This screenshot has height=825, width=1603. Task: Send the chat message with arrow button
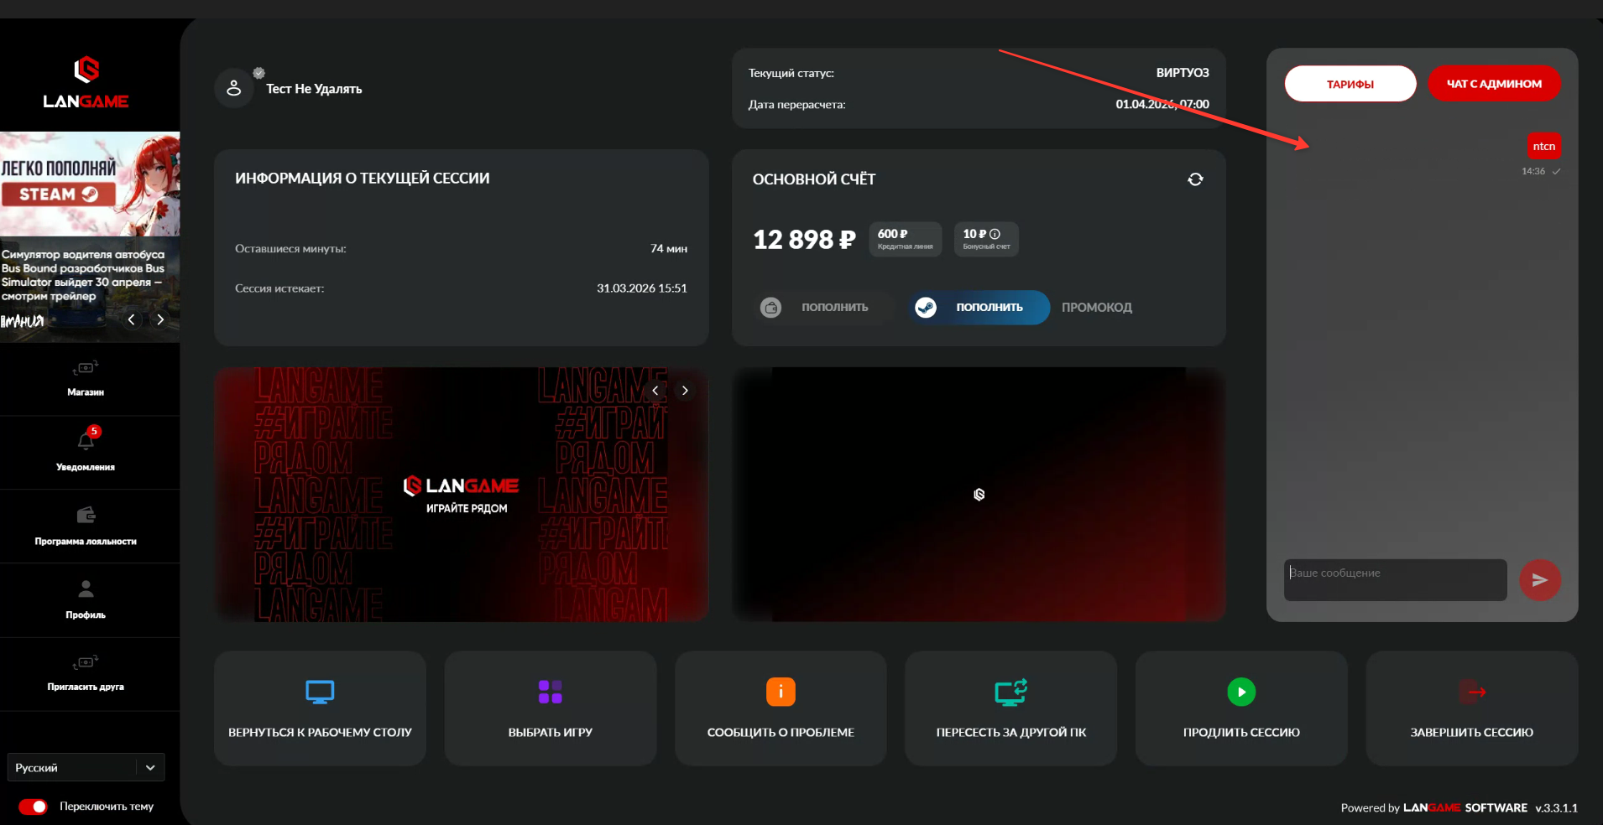pos(1540,580)
